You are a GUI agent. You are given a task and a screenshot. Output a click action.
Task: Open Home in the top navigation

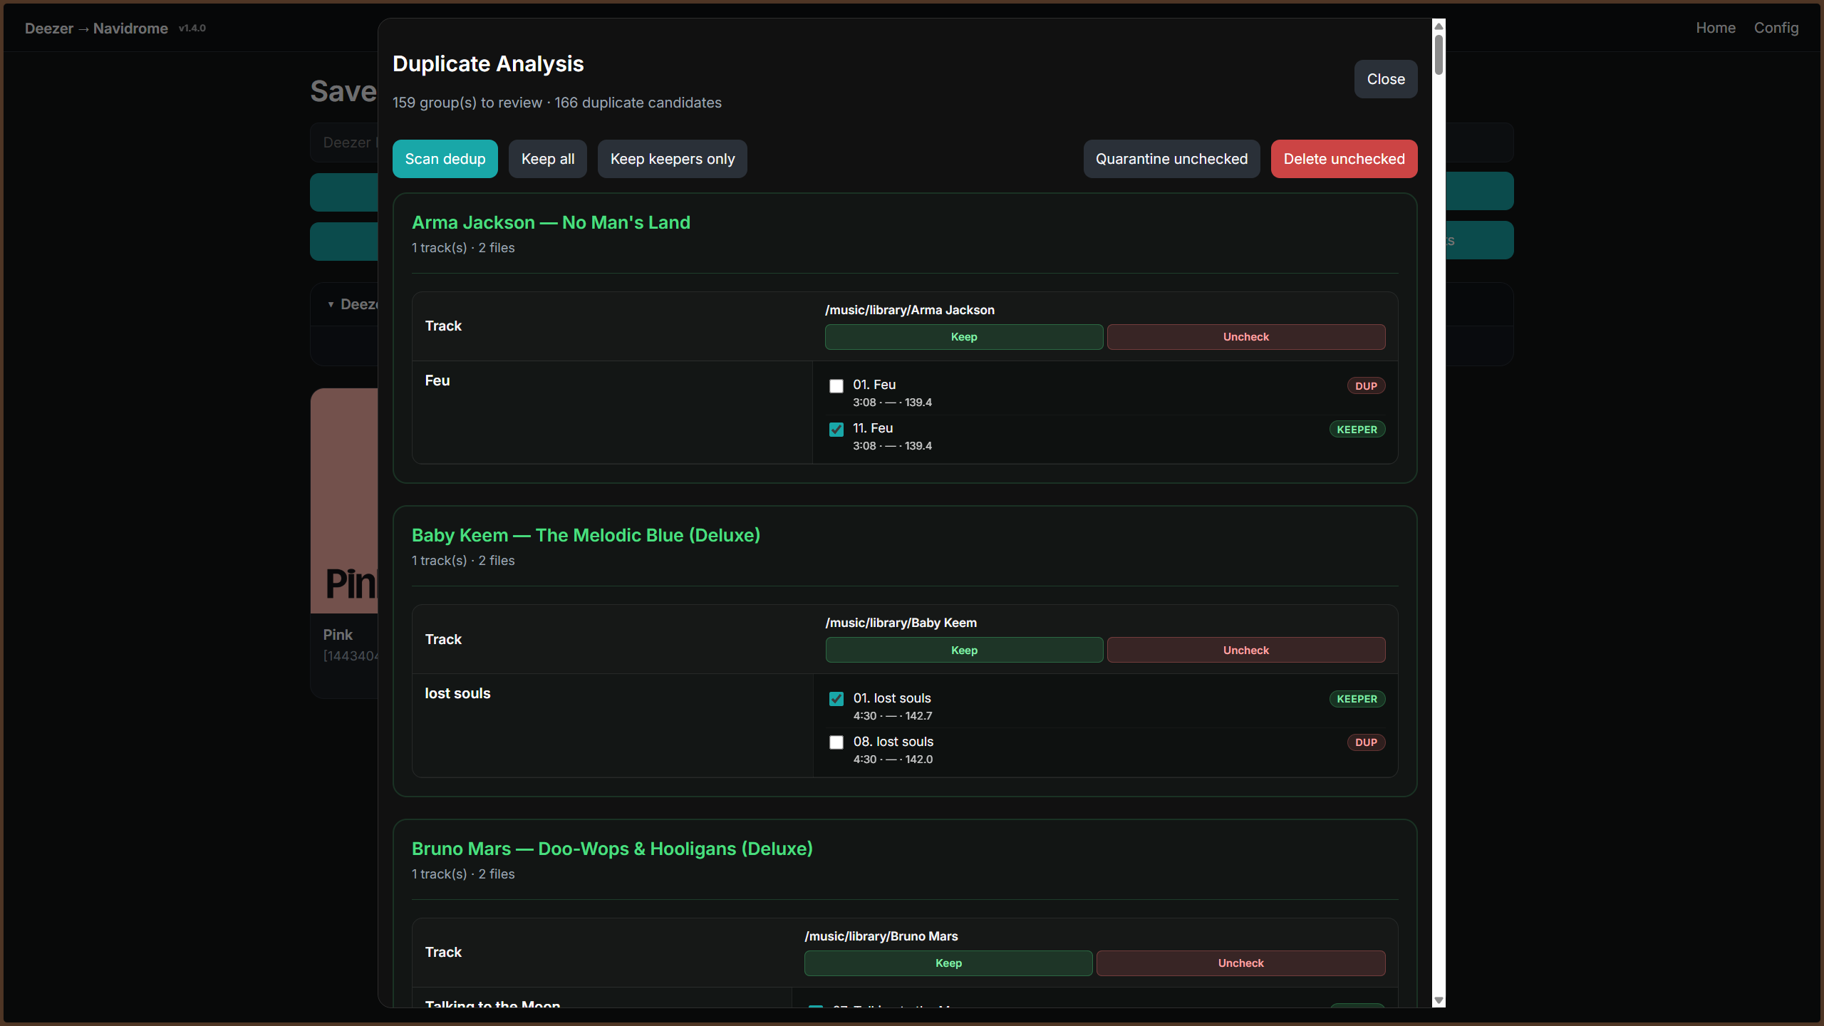click(x=1716, y=28)
